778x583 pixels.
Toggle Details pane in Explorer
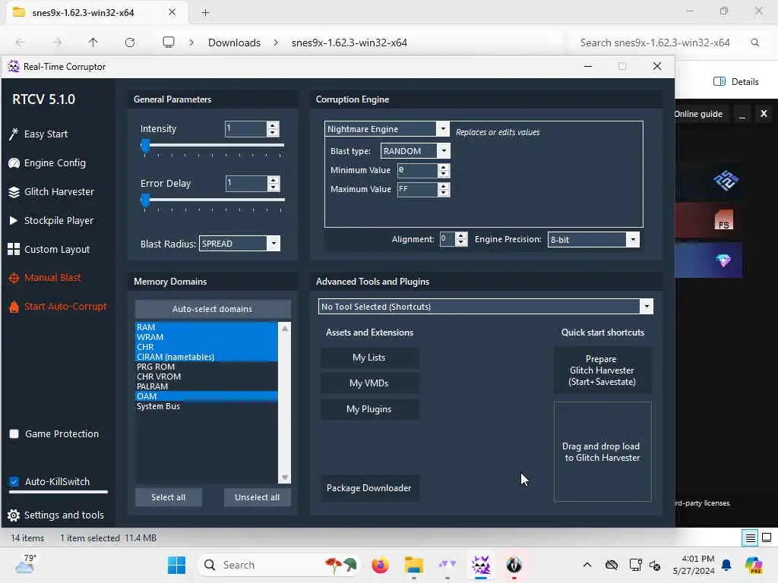click(x=735, y=82)
